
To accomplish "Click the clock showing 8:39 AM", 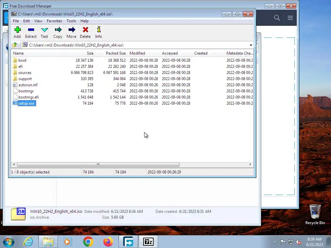I will [x=314, y=239].
